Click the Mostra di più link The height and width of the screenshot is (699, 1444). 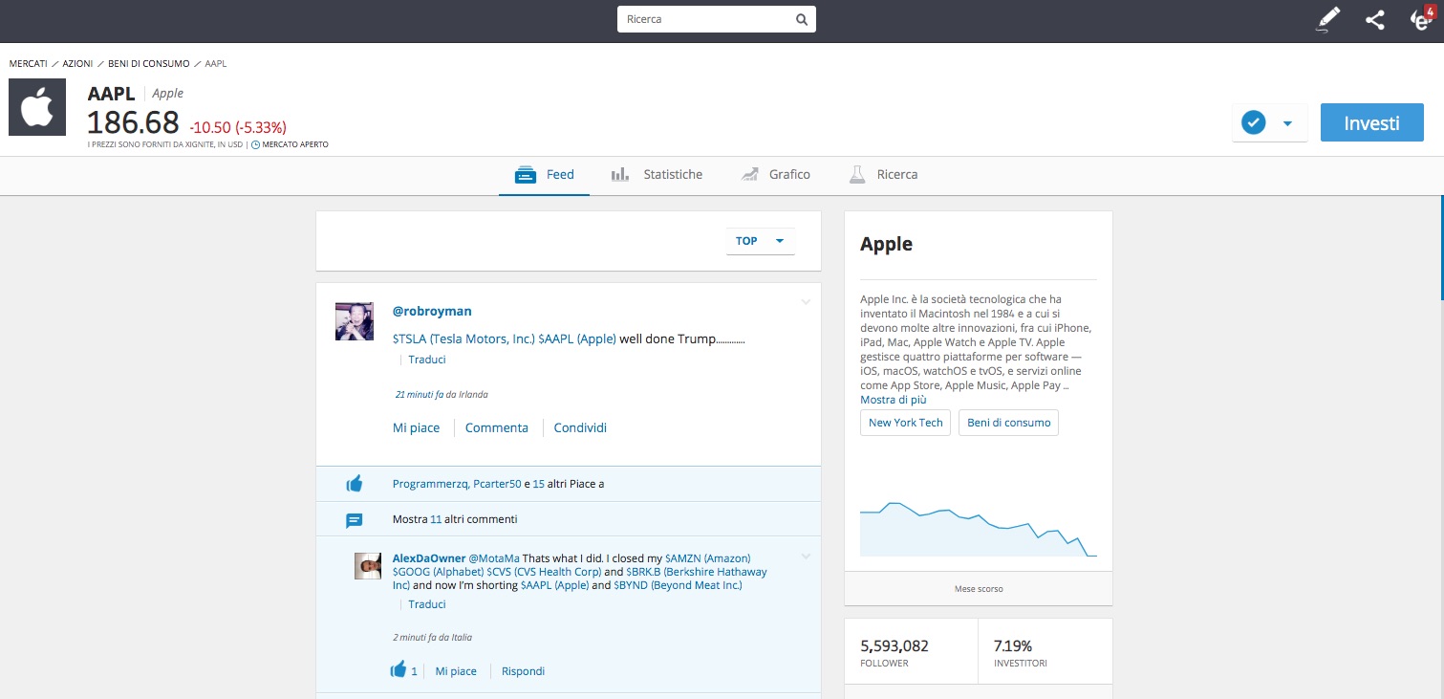(893, 400)
